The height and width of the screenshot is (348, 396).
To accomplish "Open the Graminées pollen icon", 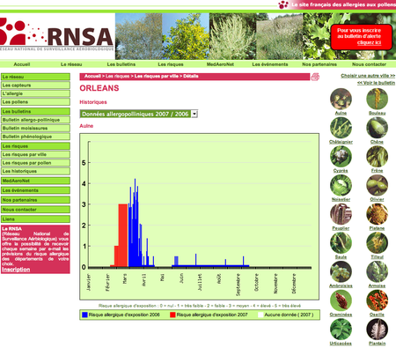I will [341, 300].
